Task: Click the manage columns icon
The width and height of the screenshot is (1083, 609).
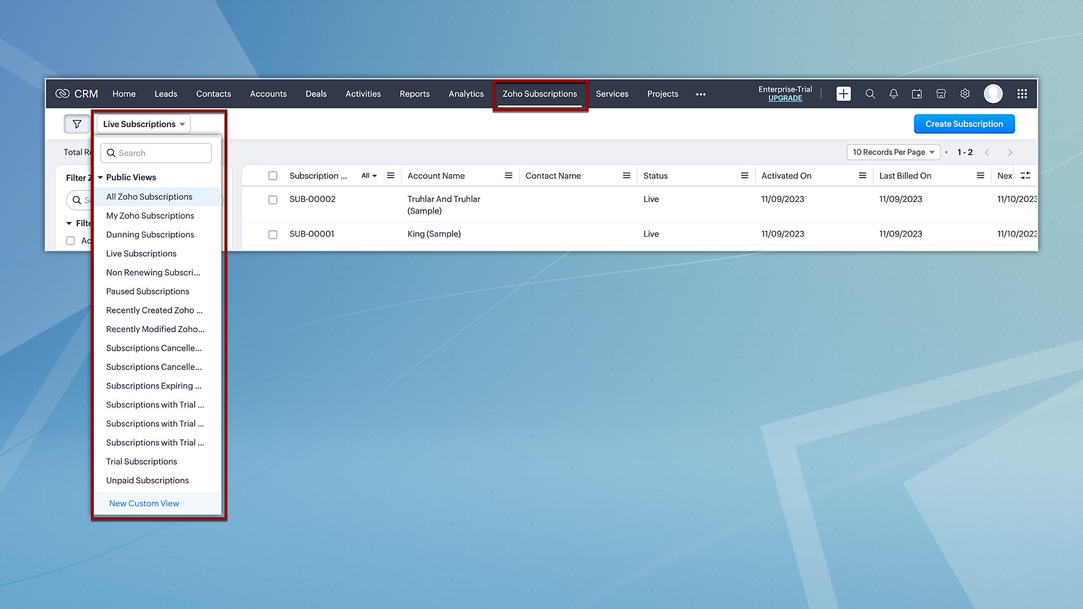Action: point(1025,175)
